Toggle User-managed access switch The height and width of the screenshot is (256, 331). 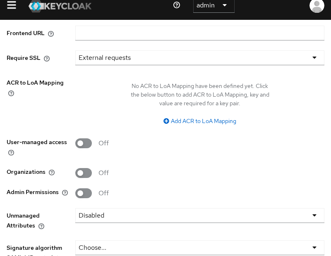84,143
